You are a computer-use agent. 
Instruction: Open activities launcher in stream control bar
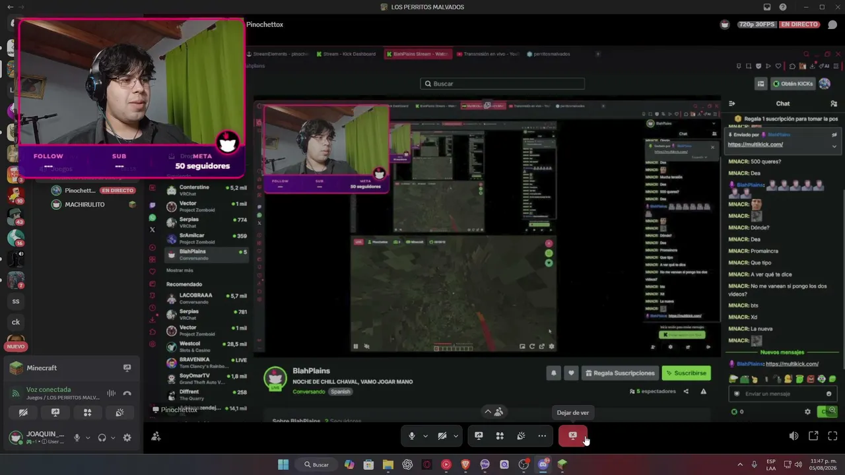(x=500, y=436)
